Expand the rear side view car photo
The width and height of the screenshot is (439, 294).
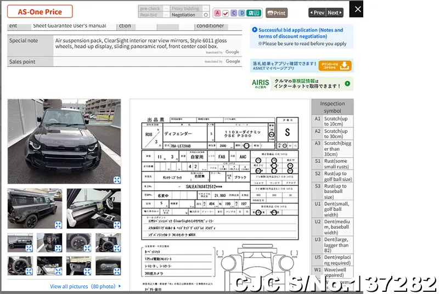click(x=58, y=225)
